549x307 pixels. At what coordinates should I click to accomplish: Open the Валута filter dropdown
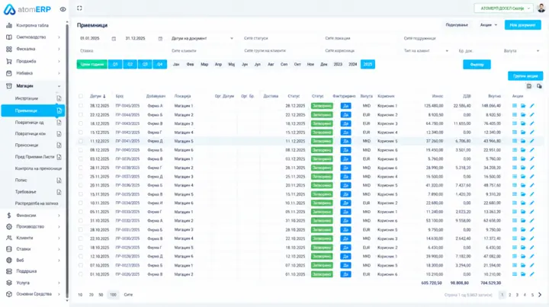coord(521,51)
